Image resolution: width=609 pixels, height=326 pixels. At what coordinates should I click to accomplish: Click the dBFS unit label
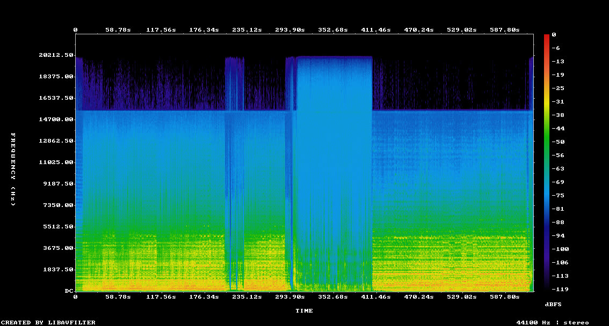pos(553,305)
